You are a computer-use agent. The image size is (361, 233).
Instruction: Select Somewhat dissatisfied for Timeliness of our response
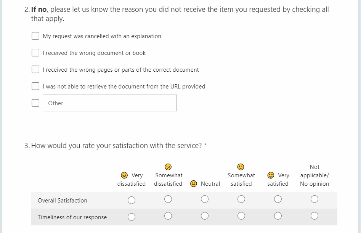point(168,216)
